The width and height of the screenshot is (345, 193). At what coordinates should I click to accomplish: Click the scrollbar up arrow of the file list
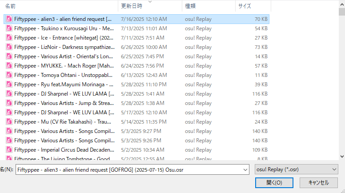click(x=342, y=4)
